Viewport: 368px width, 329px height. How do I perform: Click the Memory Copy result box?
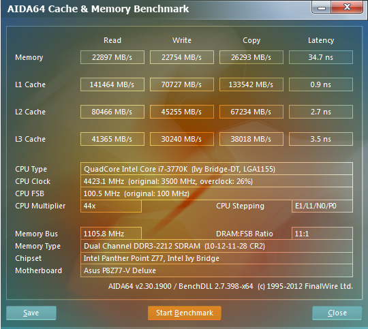(251, 57)
